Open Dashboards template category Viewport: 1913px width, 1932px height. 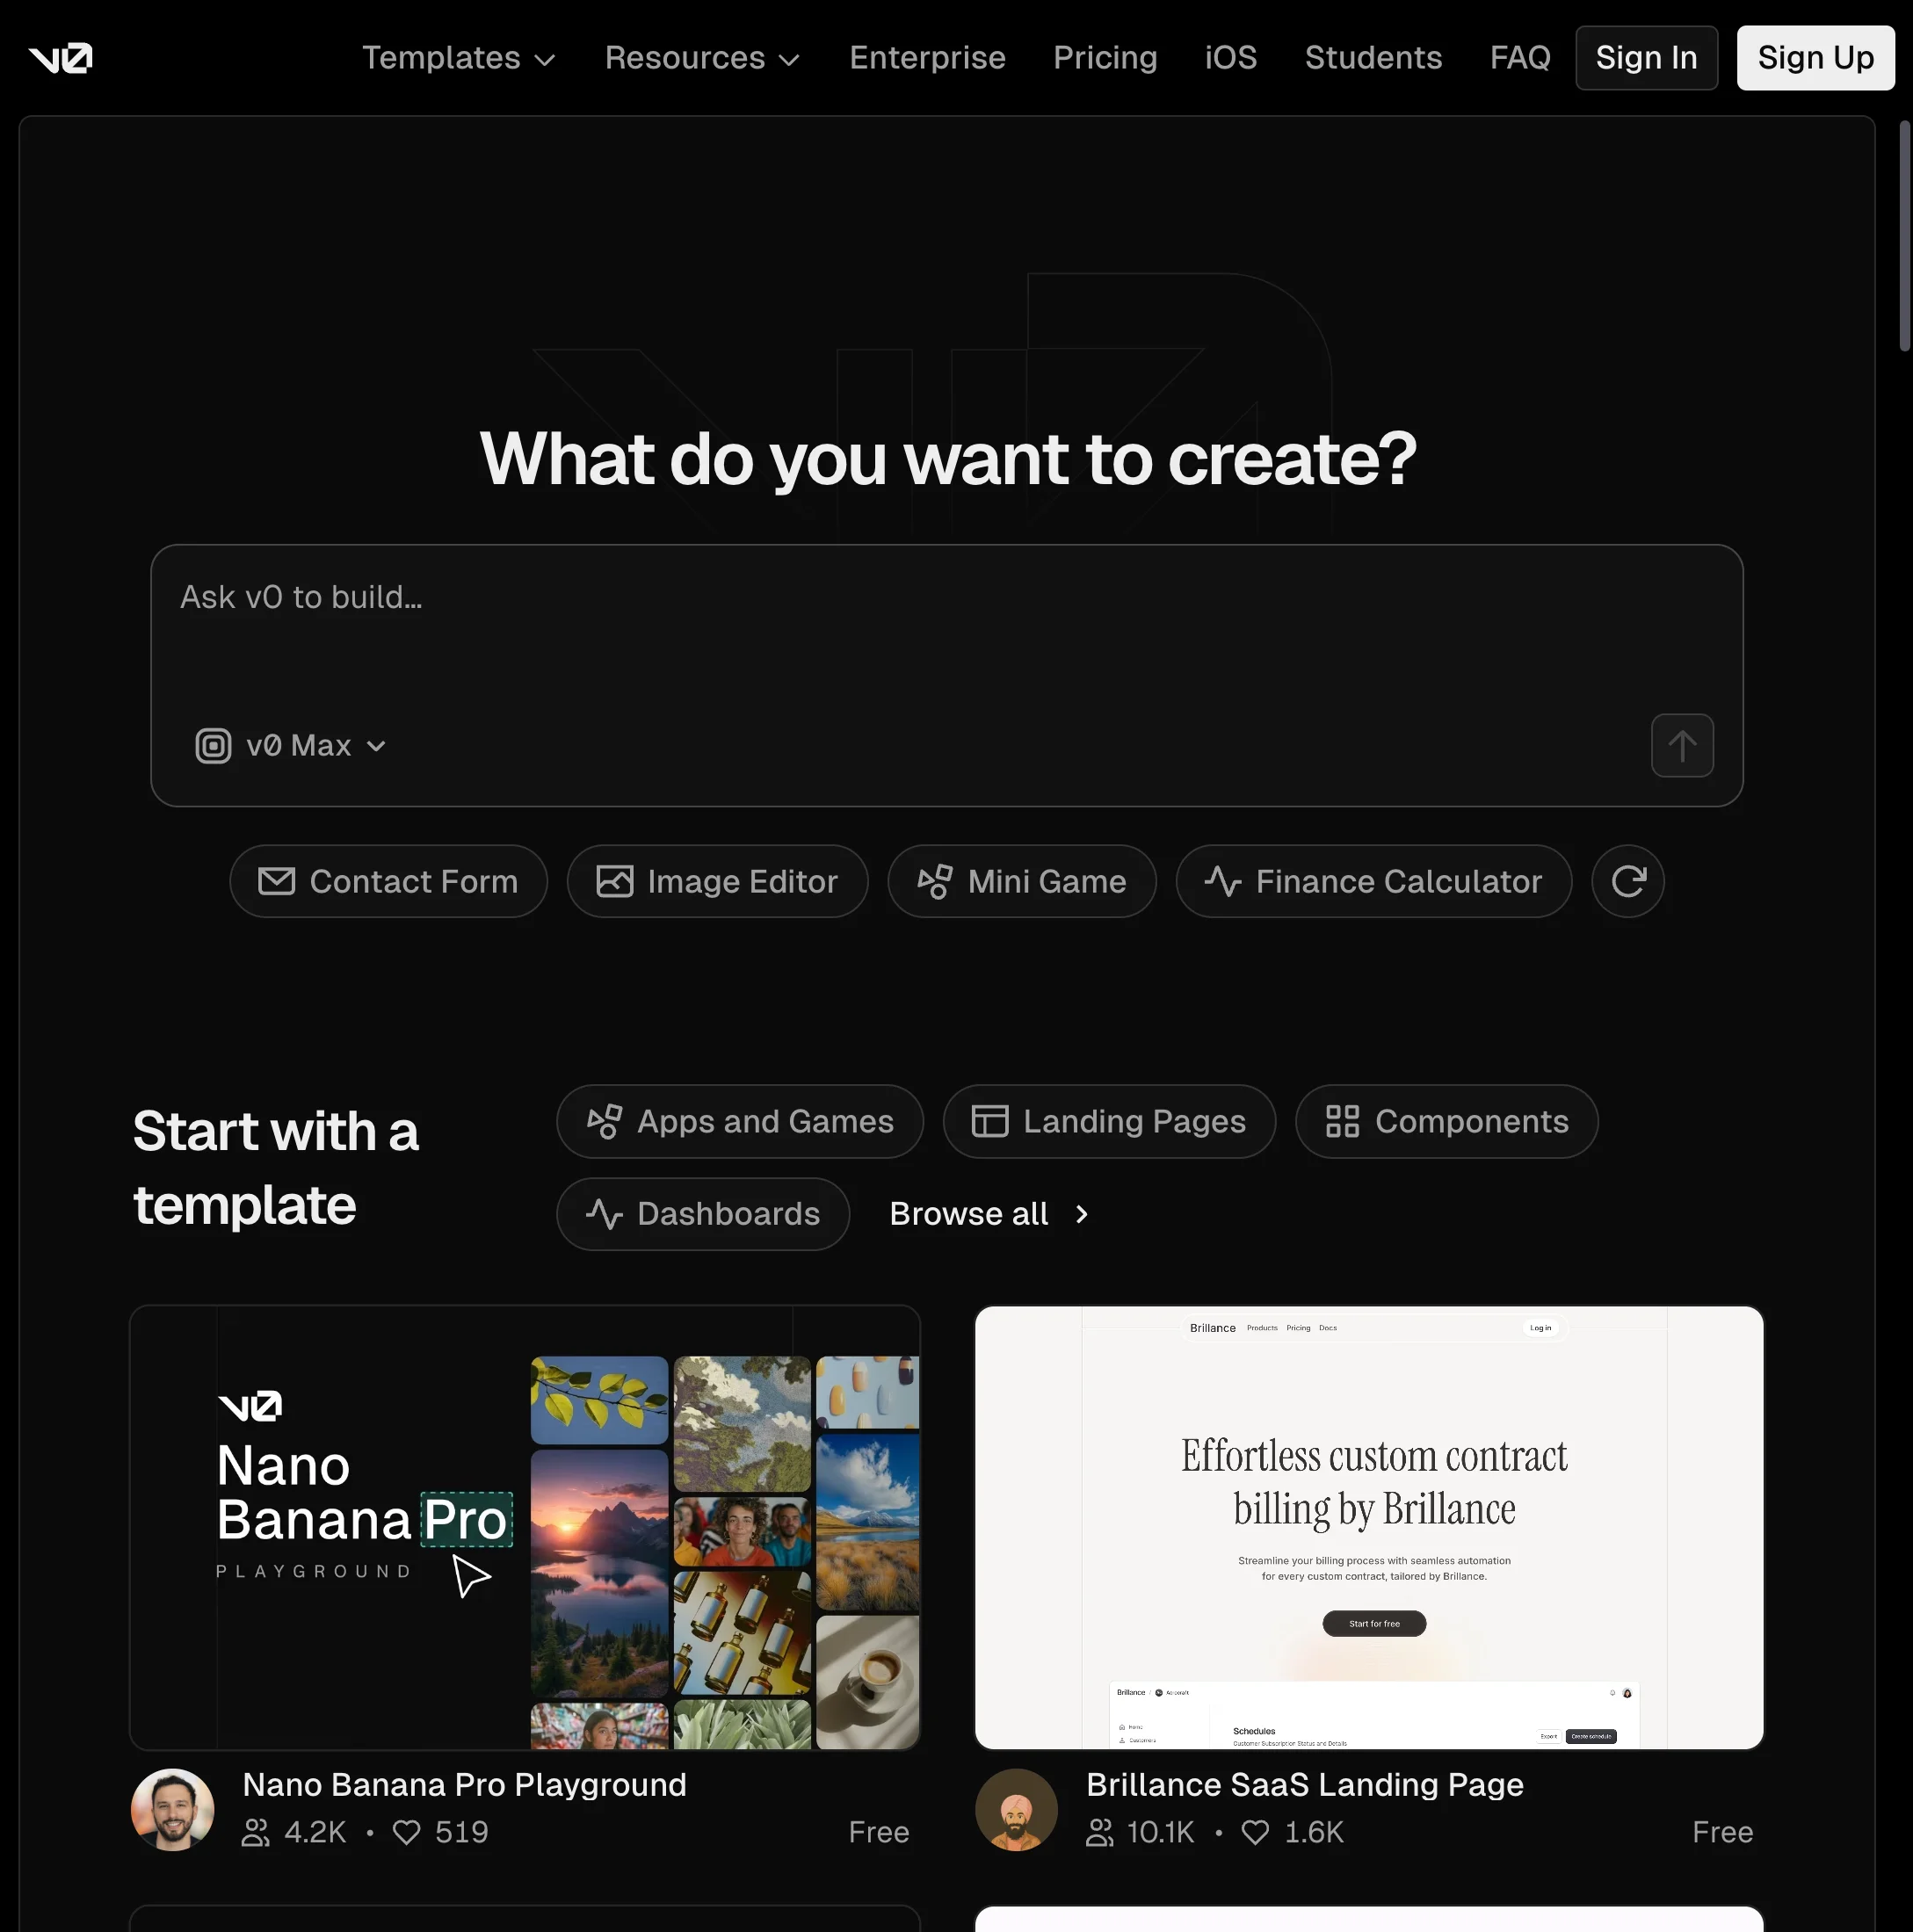point(703,1213)
